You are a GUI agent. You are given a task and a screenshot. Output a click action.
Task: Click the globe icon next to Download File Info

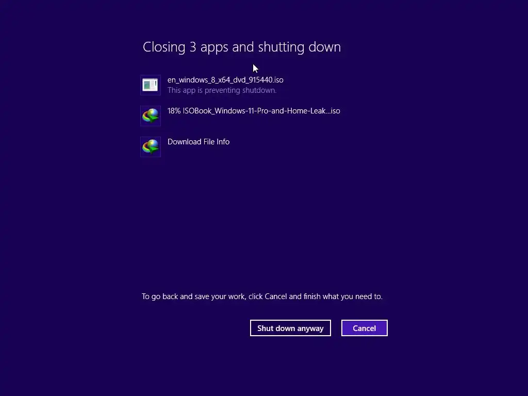tap(151, 147)
